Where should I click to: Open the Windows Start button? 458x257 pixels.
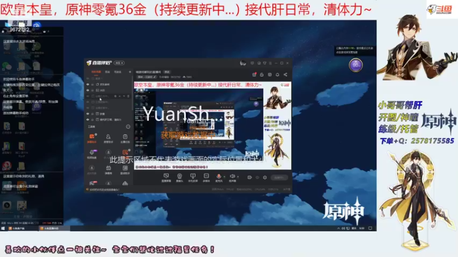pyautogui.click(x=3, y=228)
